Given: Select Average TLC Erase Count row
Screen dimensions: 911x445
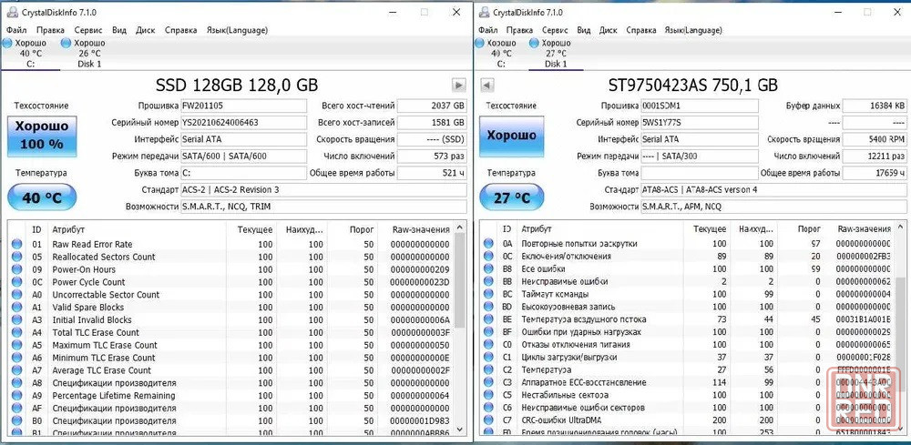Looking at the screenshot, I should [231, 370].
